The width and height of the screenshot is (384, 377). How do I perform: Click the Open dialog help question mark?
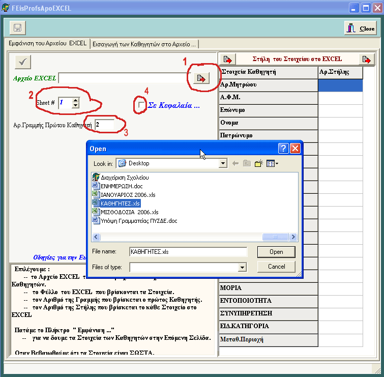point(283,149)
